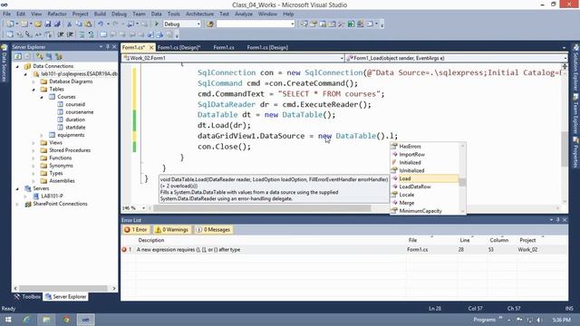Open the Data Sources side tab
Viewport: 580px width, 326px height.
tap(4, 62)
